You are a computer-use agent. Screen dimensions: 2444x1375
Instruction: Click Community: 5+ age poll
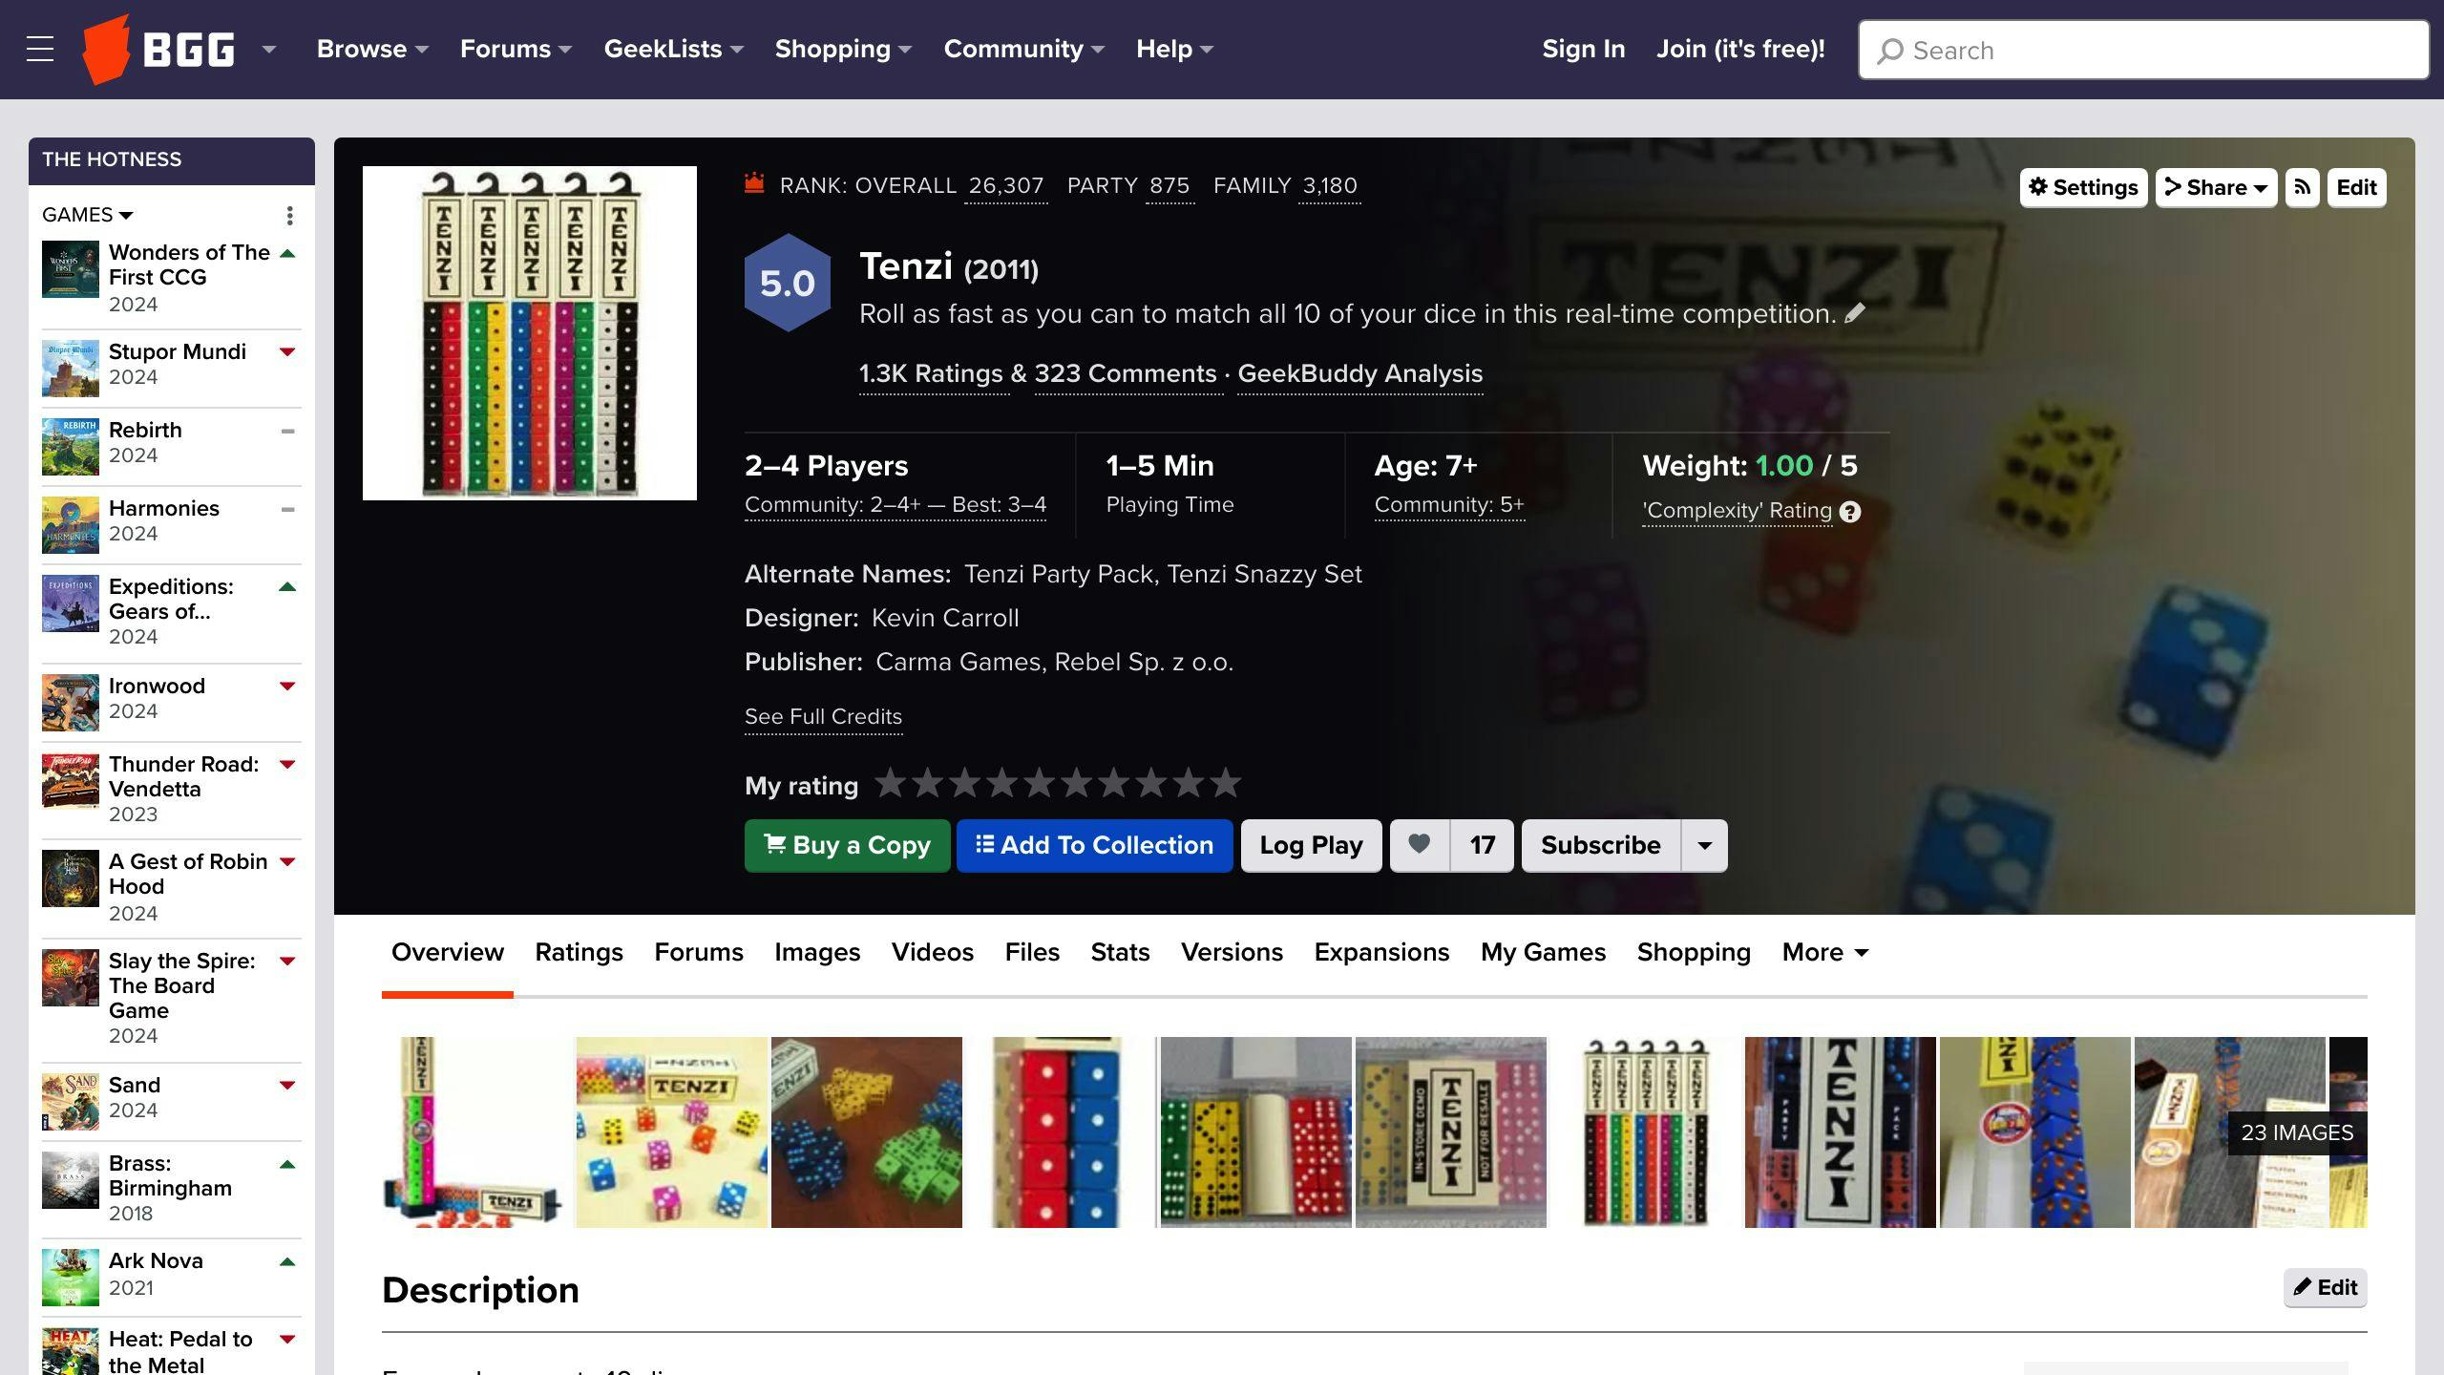click(x=1449, y=504)
